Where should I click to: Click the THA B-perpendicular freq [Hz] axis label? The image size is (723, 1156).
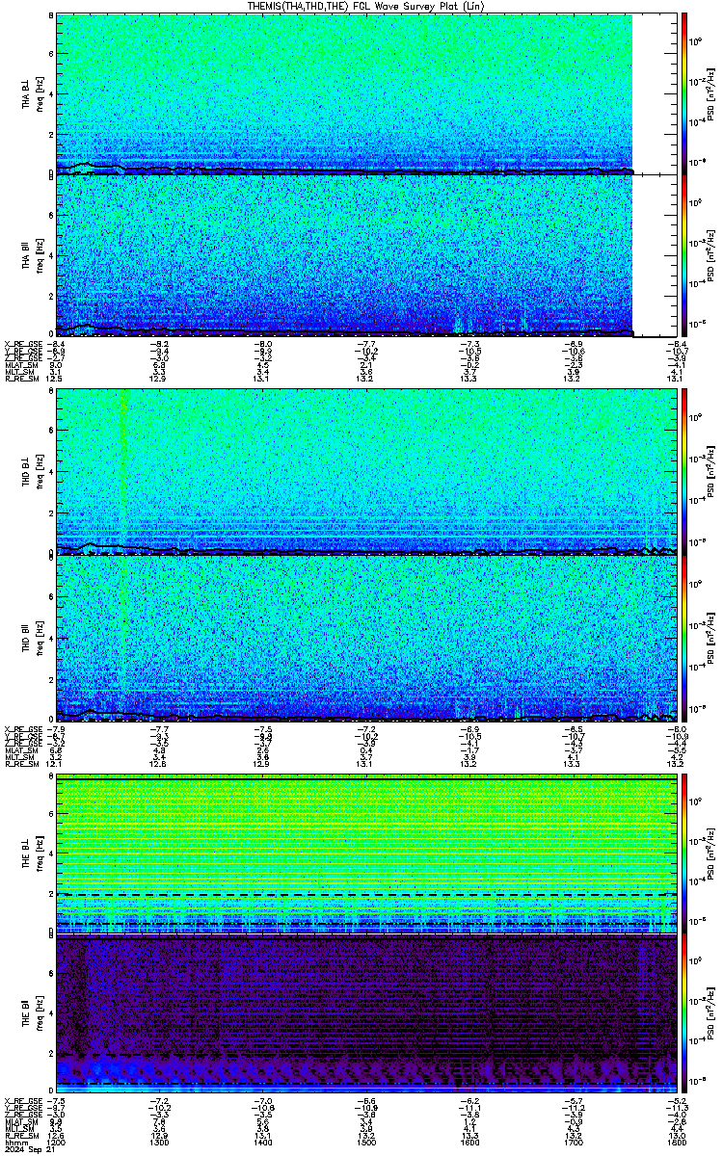tap(39, 93)
